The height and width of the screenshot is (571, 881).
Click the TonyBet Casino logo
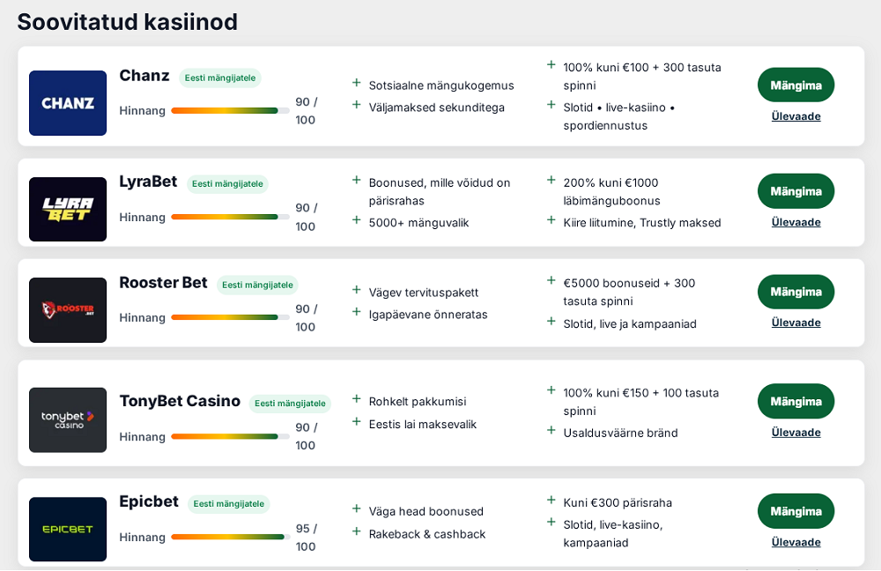coord(68,419)
